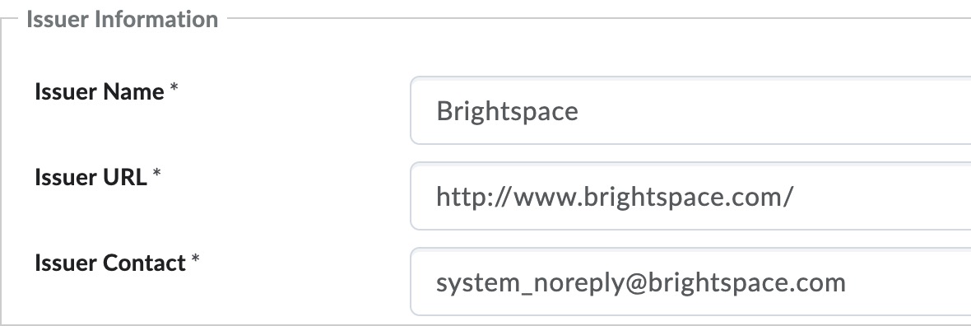The image size is (971, 326).
Task: Click the 'http://' prefix in Issuer URL
Action: point(473,197)
